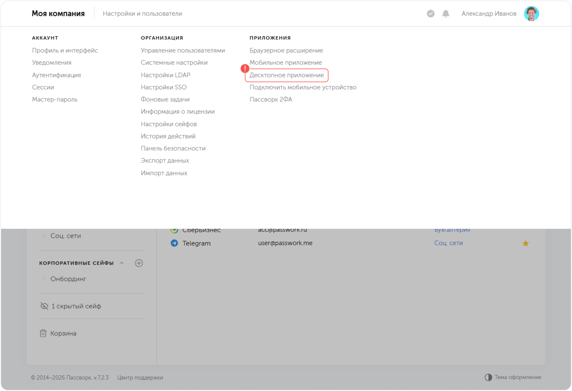Image resolution: width=572 pixels, height=391 pixels.
Task: Open the Центр поддержки link
Action: point(140,377)
